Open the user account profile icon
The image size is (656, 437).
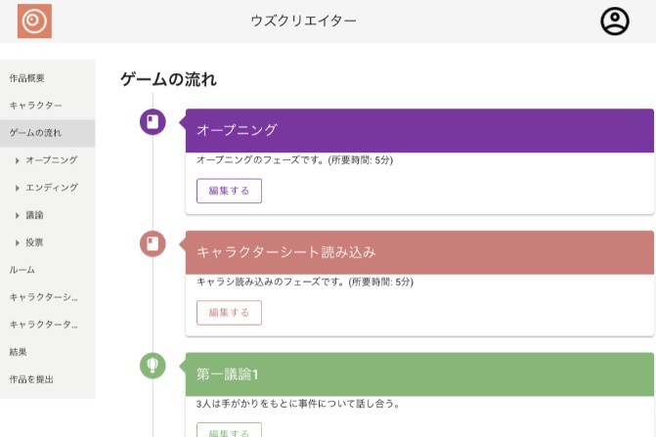coord(614,22)
